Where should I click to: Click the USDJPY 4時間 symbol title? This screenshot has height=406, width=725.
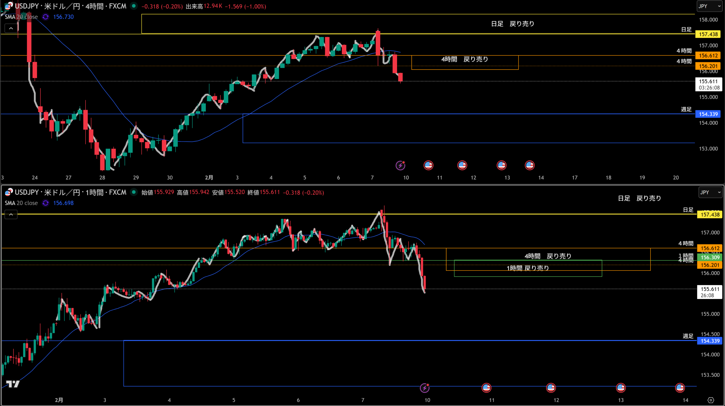coord(70,6)
